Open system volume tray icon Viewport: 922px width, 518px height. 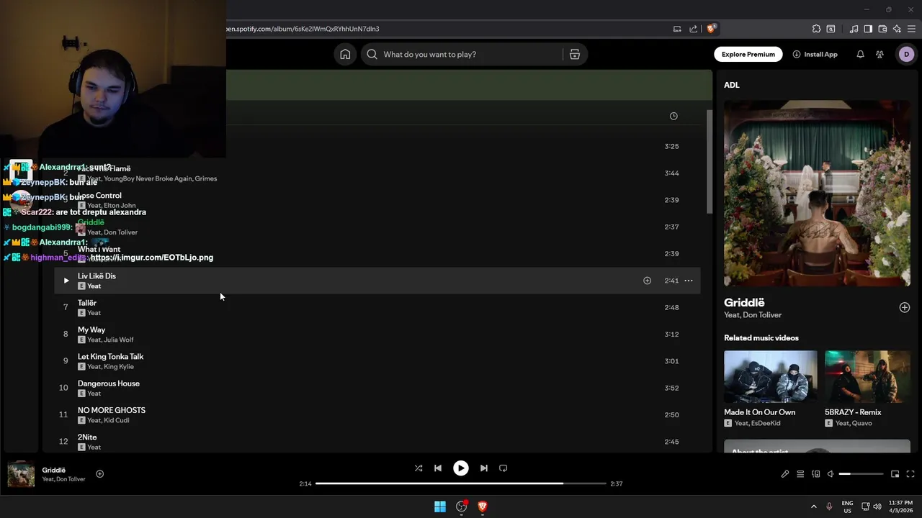click(x=877, y=506)
